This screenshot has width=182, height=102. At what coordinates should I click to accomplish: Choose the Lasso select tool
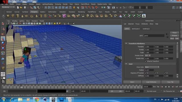tap(3, 29)
